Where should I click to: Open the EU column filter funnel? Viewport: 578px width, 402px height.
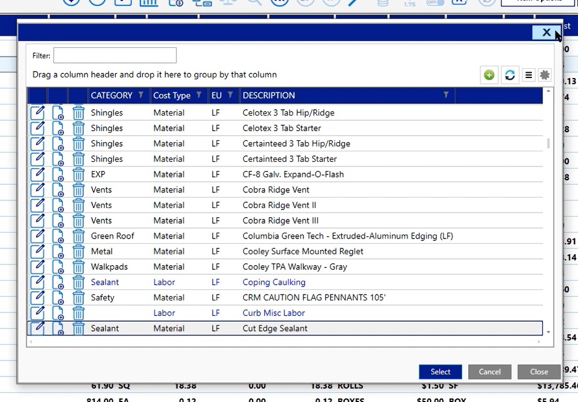(x=230, y=95)
